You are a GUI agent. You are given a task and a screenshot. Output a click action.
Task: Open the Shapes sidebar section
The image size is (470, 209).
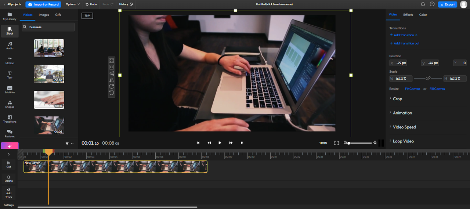pyautogui.click(x=10, y=105)
